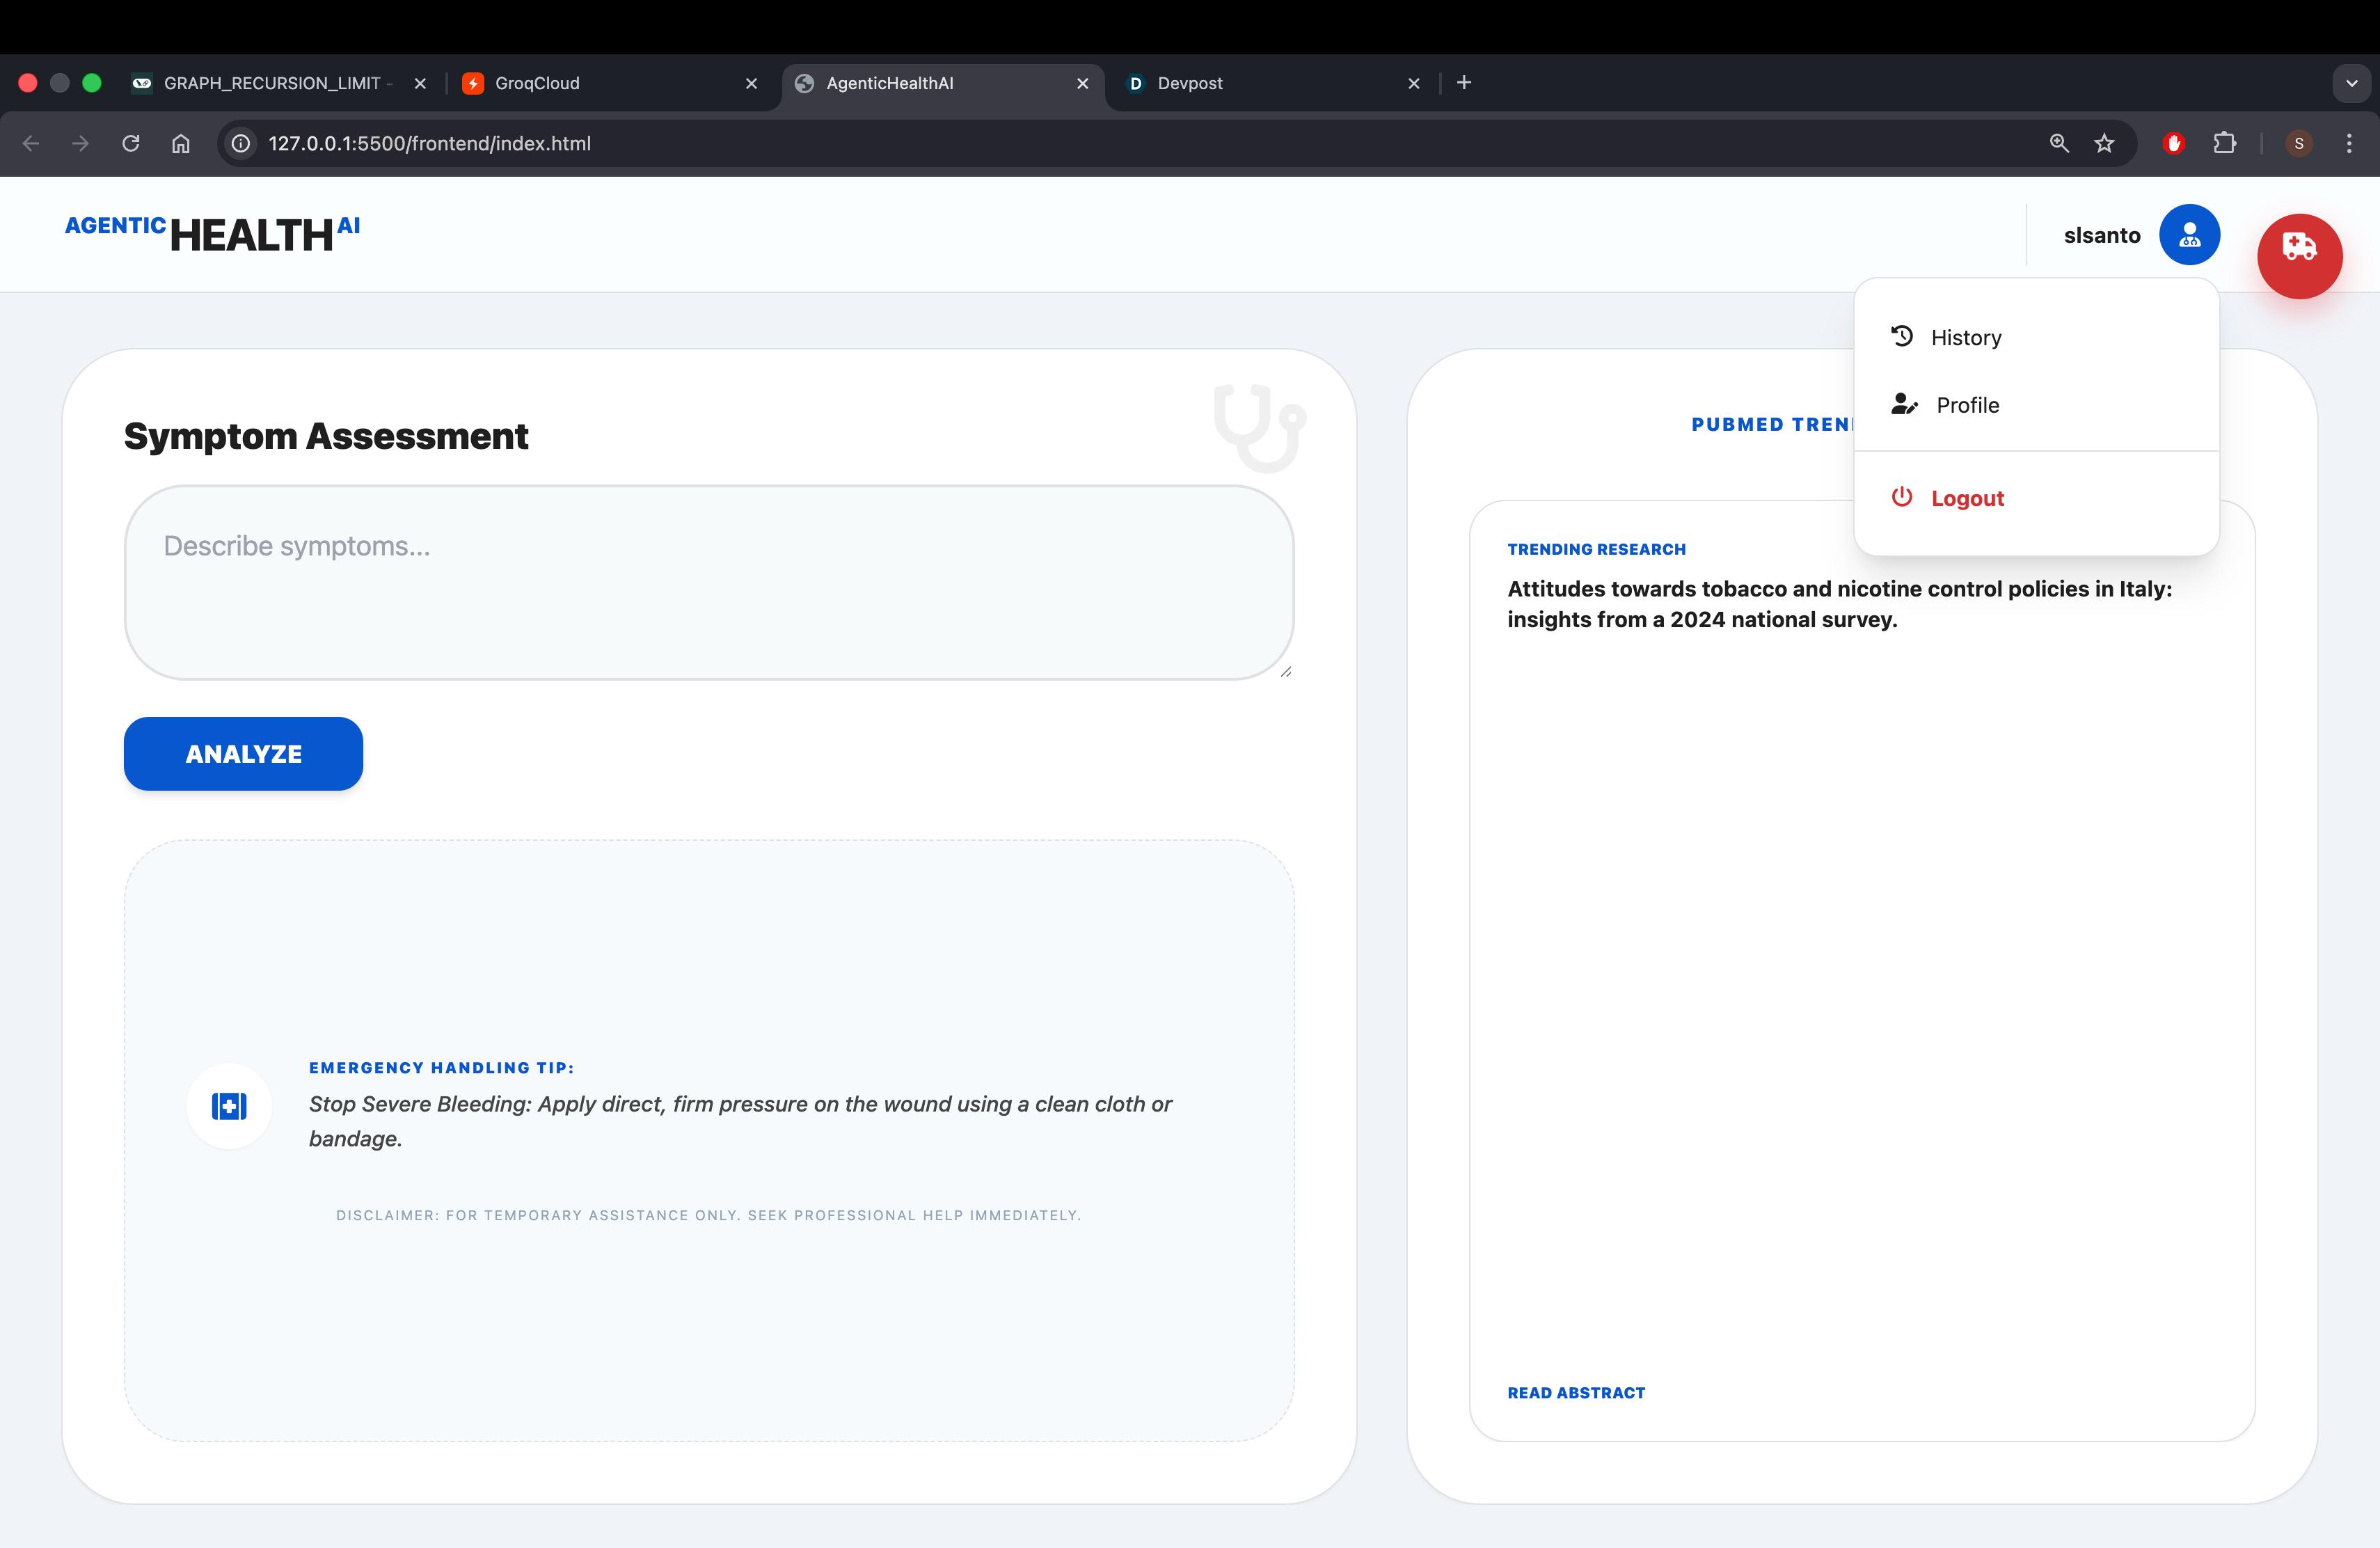The height and width of the screenshot is (1548, 2380).
Task: Click the first-aid kit icon
Action: click(x=229, y=1106)
